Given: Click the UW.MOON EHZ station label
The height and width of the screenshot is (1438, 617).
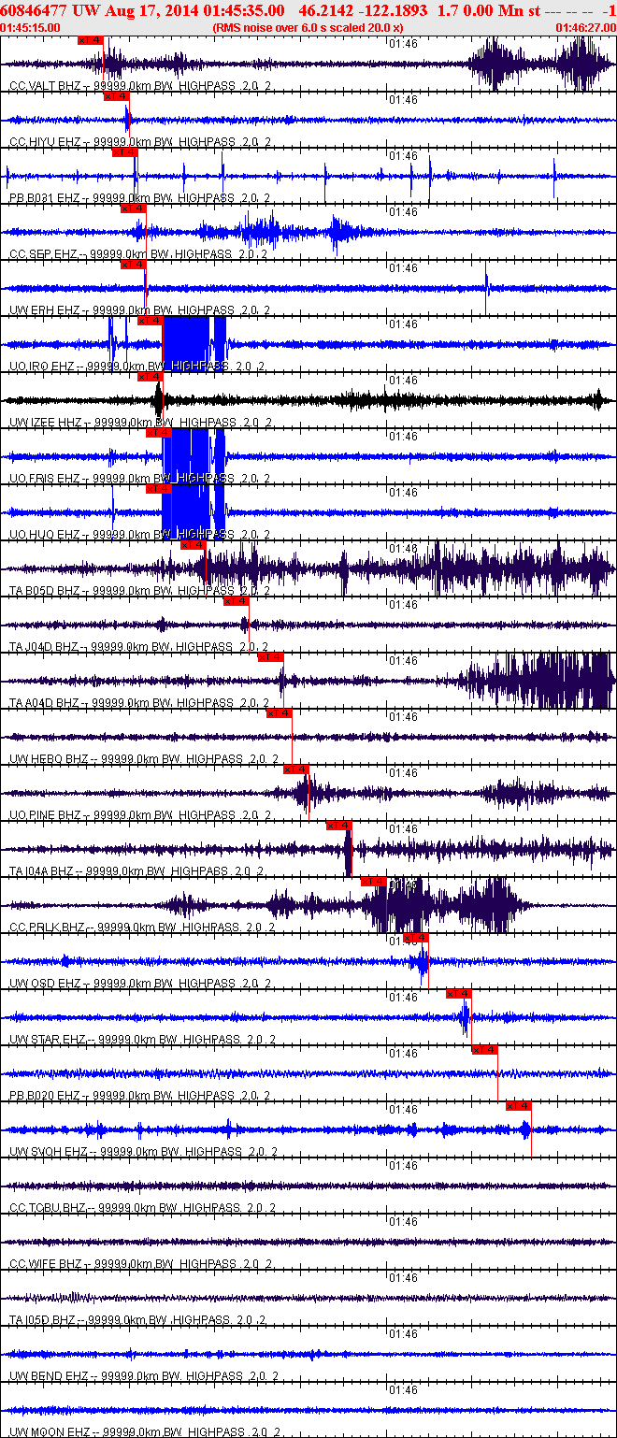Looking at the screenshot, I should (x=50, y=1432).
